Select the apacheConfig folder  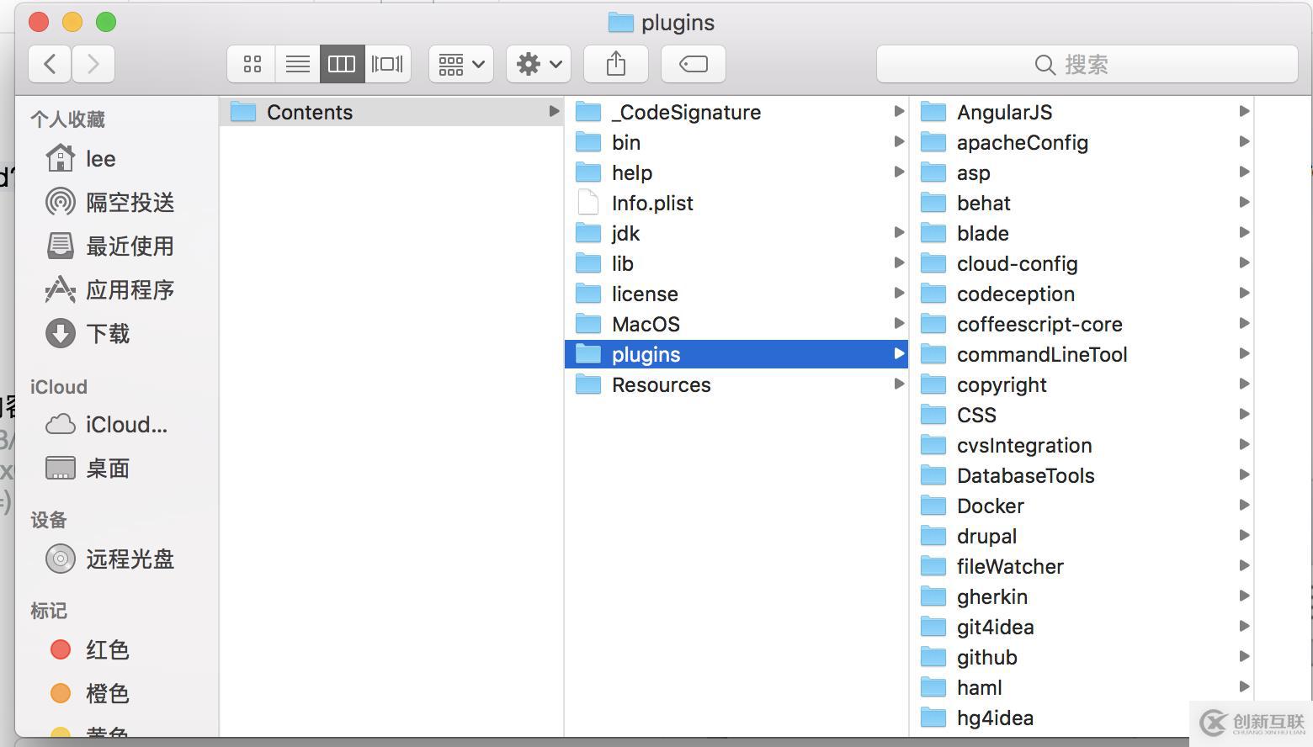click(x=1082, y=142)
